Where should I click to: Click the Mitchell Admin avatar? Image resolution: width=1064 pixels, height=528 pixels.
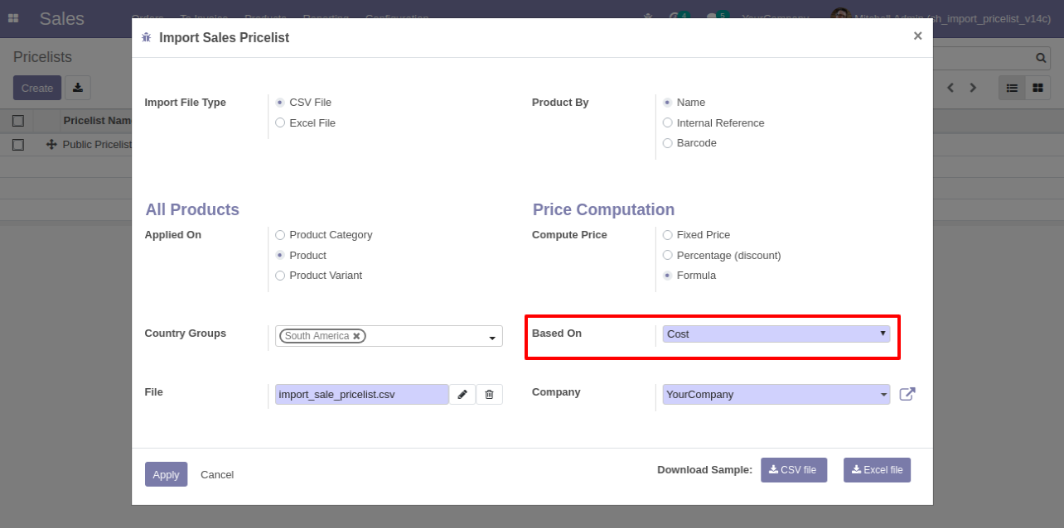click(x=840, y=18)
